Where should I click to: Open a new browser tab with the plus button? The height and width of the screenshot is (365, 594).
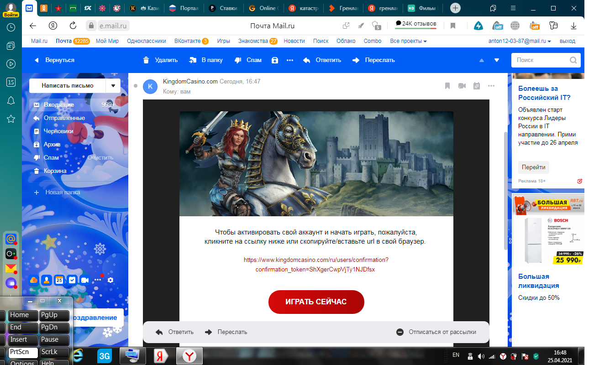[455, 8]
